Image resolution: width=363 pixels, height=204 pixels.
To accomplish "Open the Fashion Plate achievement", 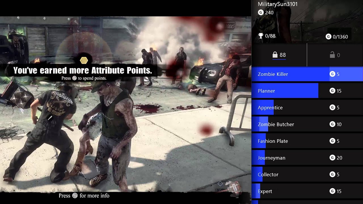I will [x=307, y=141].
